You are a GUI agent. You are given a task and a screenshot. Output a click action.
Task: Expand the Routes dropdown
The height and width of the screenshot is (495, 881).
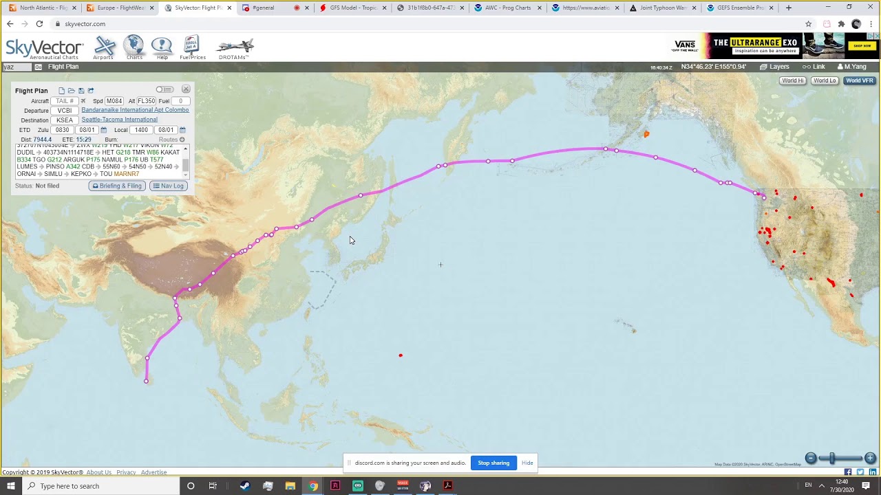[x=172, y=140]
